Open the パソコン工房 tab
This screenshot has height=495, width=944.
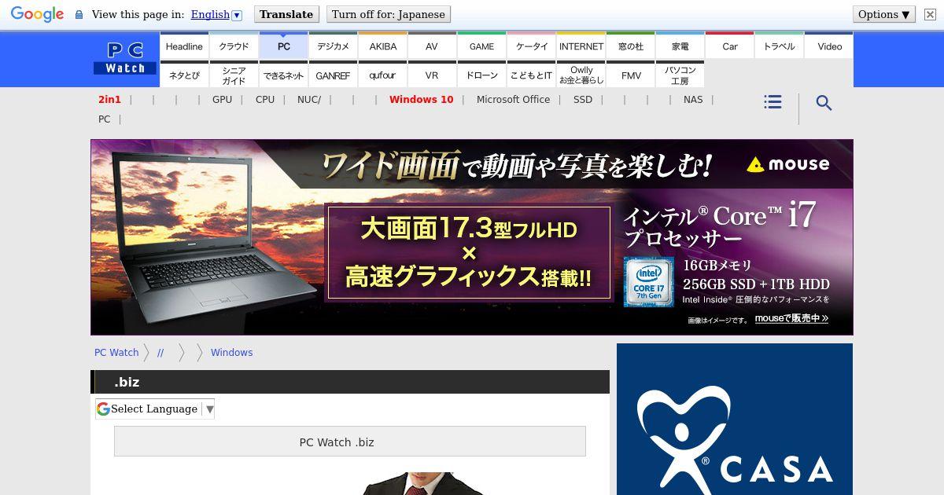point(680,75)
